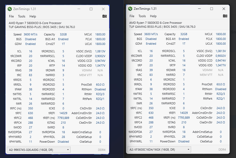
Task: Select tRDWR value 9 in left window
Action: point(63,70)
